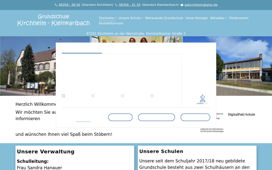Click the '(Standort Kirchheim)' text
The image size is (272, 170).
(97, 5)
